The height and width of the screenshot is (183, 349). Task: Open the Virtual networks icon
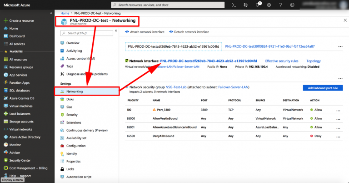pos(6,129)
